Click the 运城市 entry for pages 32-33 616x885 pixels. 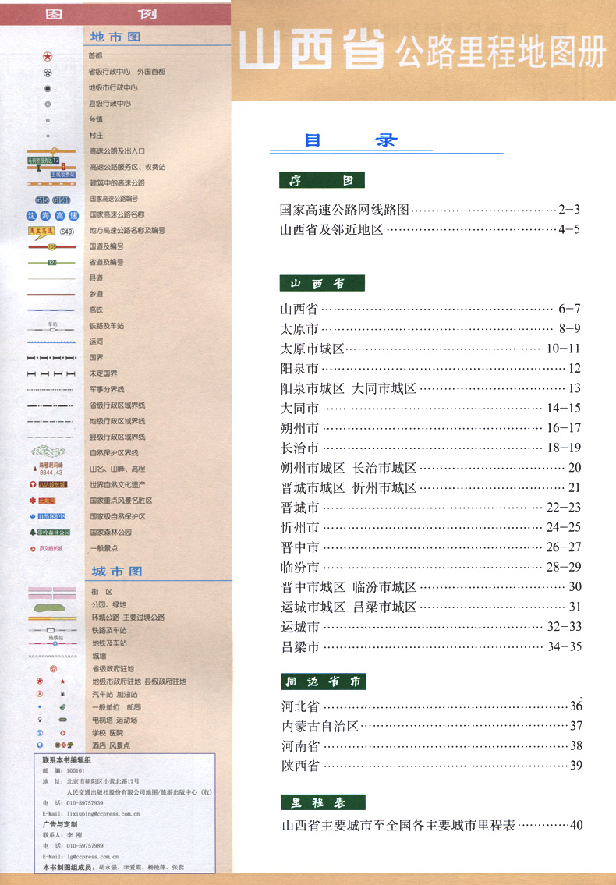431,627
